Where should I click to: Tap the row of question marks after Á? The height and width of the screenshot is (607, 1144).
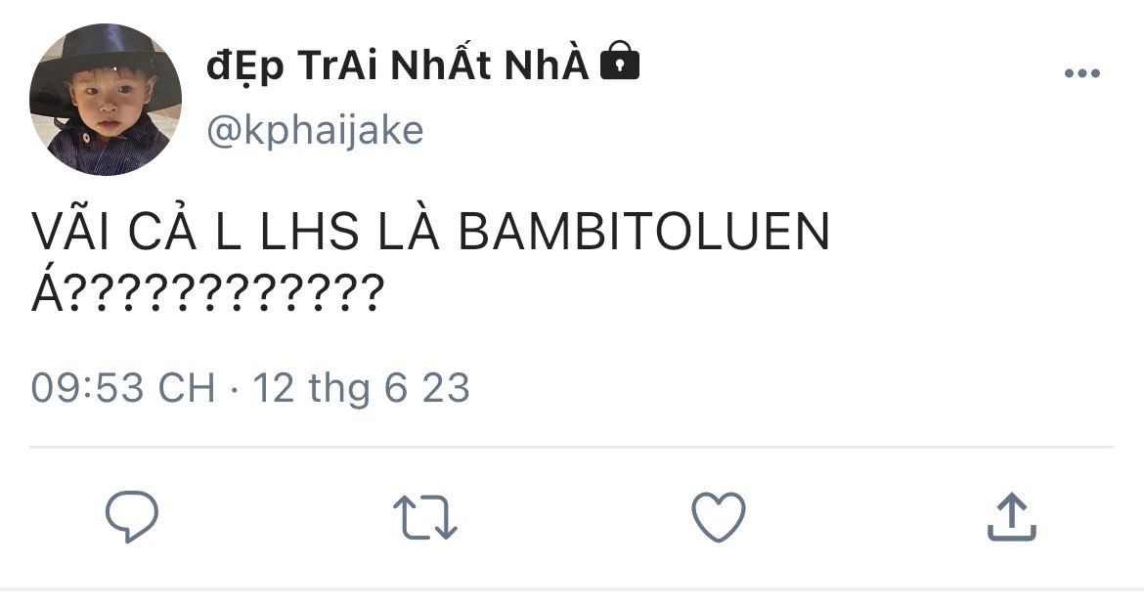click(226, 293)
